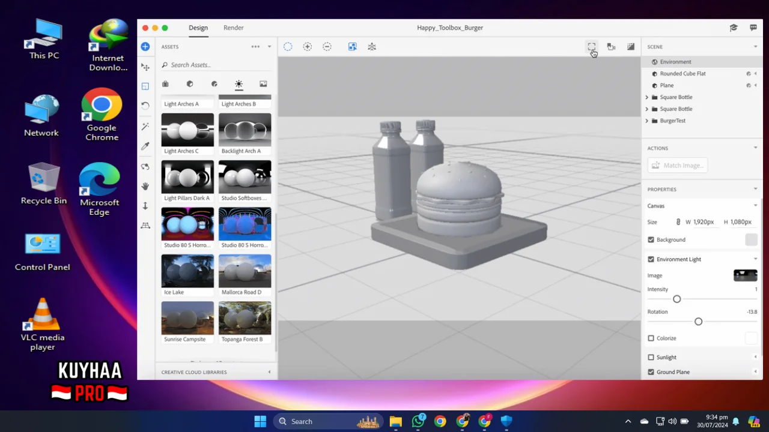This screenshot has height=432, width=769.
Task: Collapse the Canvas section arrow
Action: point(755,206)
